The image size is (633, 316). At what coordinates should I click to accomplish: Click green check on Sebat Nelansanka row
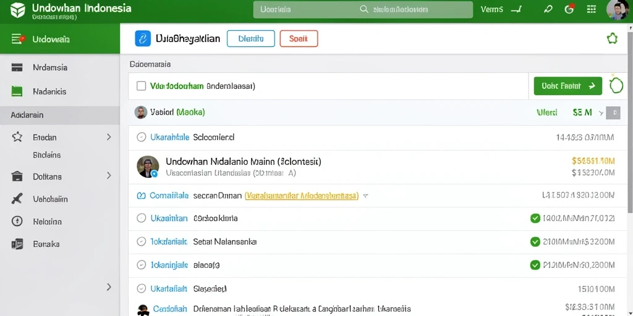535,241
